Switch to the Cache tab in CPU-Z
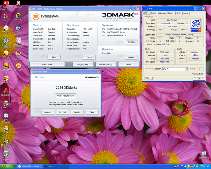The width and height of the screenshot is (211, 169). (153, 13)
